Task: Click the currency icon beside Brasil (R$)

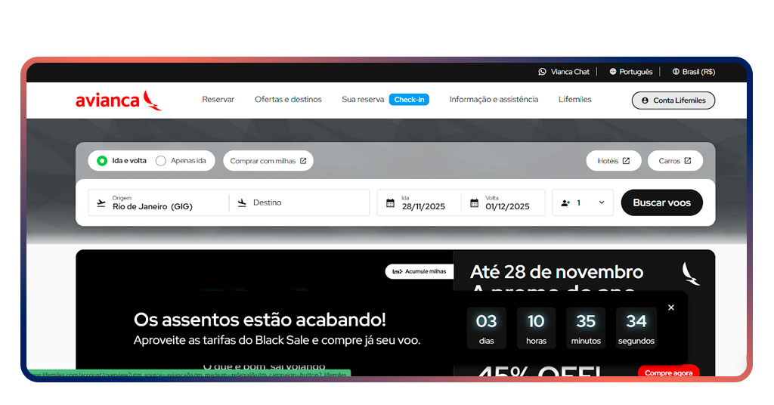Action: tap(676, 72)
